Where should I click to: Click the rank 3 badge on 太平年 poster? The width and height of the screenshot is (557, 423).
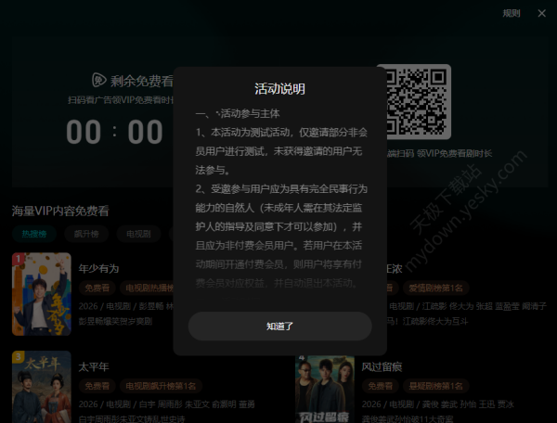click(x=18, y=357)
